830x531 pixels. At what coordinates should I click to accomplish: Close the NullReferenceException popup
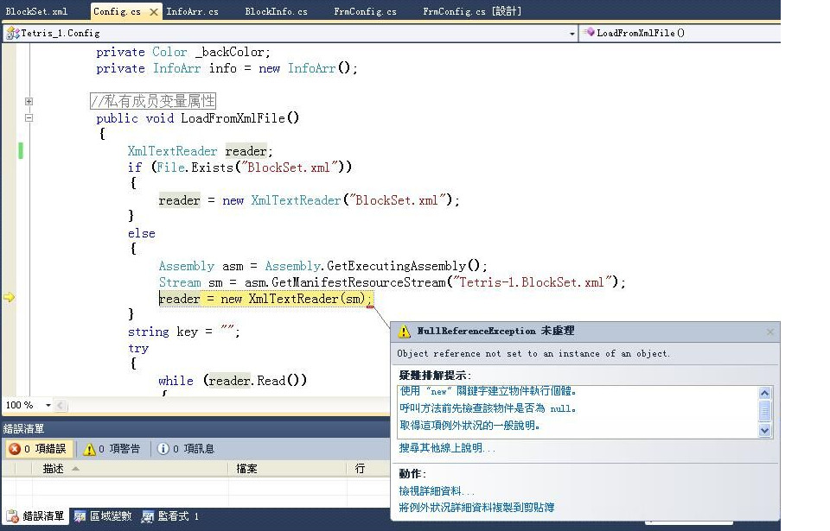pyautogui.click(x=770, y=332)
